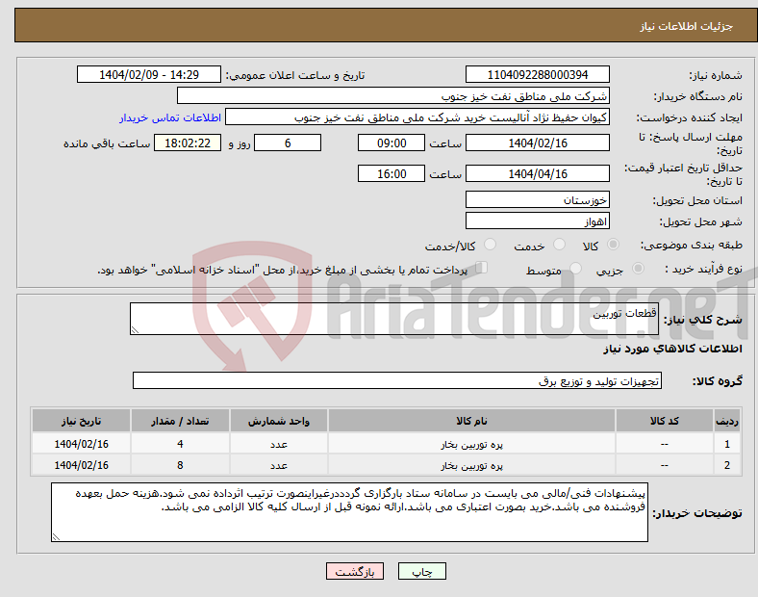This screenshot has height=597, width=758.
Task: Click the اطلاعات کالاهای مورد نیاز heading
Action: tap(672, 349)
